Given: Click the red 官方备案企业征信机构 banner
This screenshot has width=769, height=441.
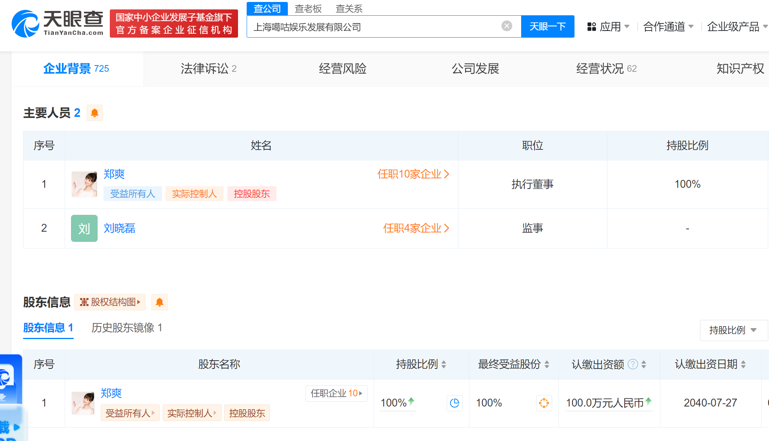Looking at the screenshot, I should (174, 24).
